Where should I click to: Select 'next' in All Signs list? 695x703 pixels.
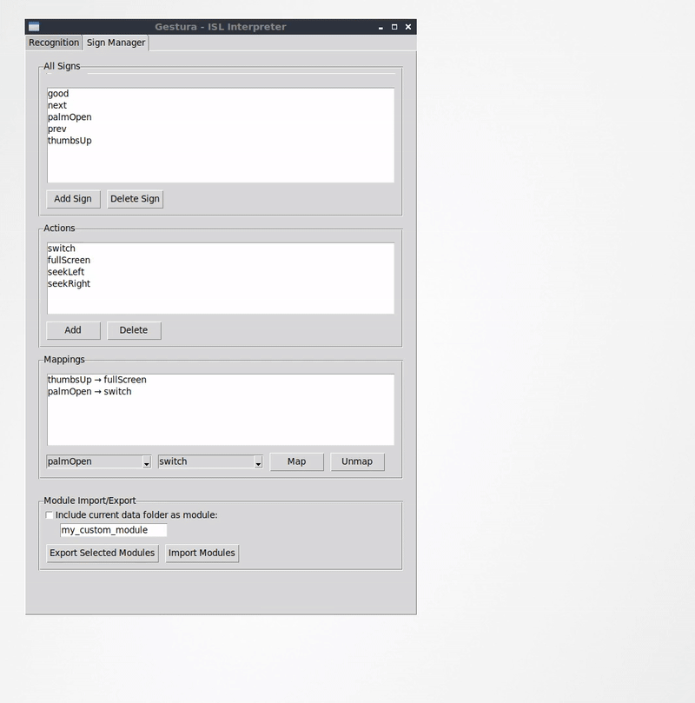tap(221, 105)
